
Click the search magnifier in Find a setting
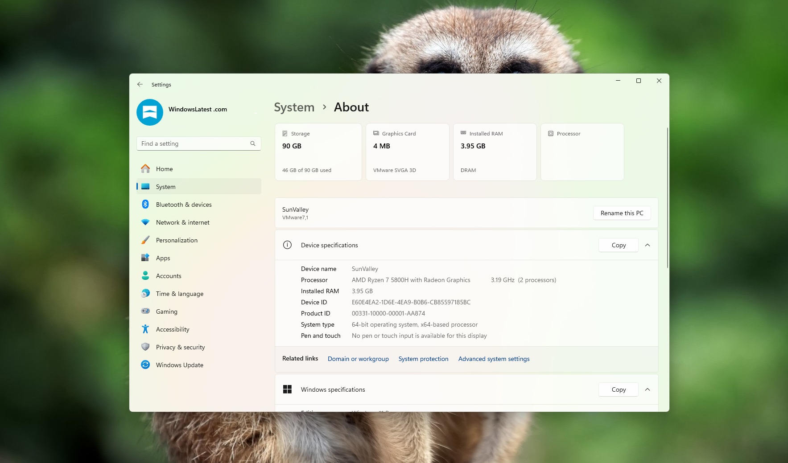tap(253, 143)
